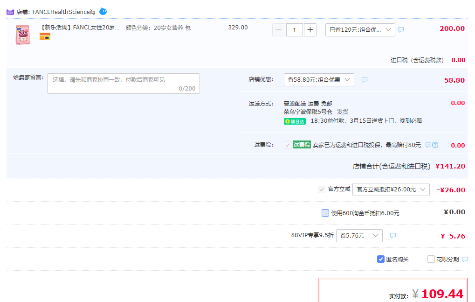
Task: Click the 菜鸟宁波保税5号仓 warehouse text
Action: pos(308,112)
